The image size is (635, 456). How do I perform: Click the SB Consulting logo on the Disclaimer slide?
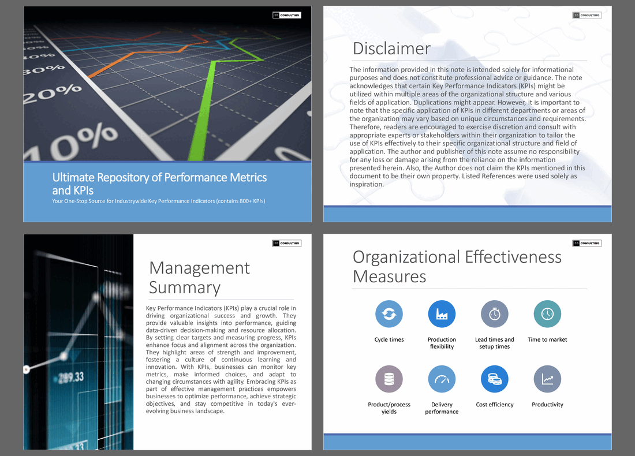pos(587,15)
